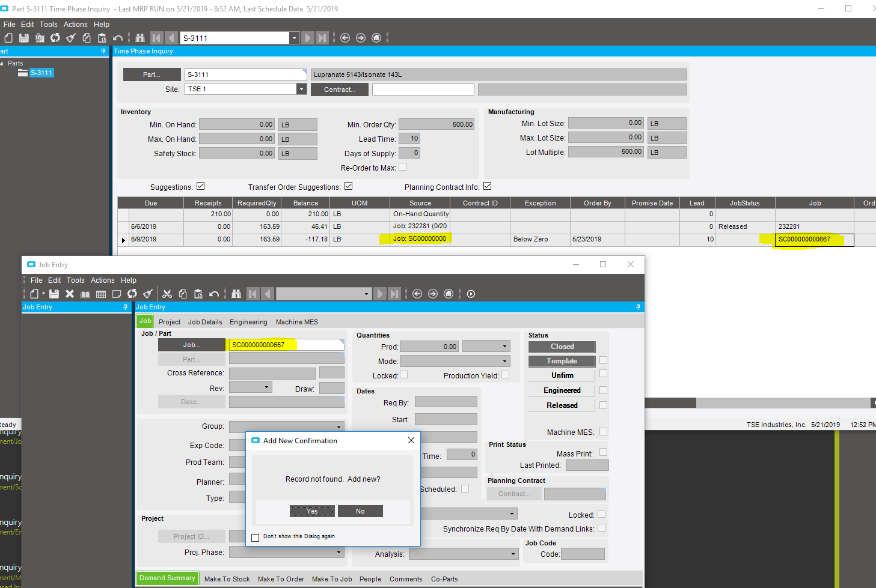Viewport: 876px width, 588px height.
Task: Open the Rev dropdown
Action: pos(267,387)
